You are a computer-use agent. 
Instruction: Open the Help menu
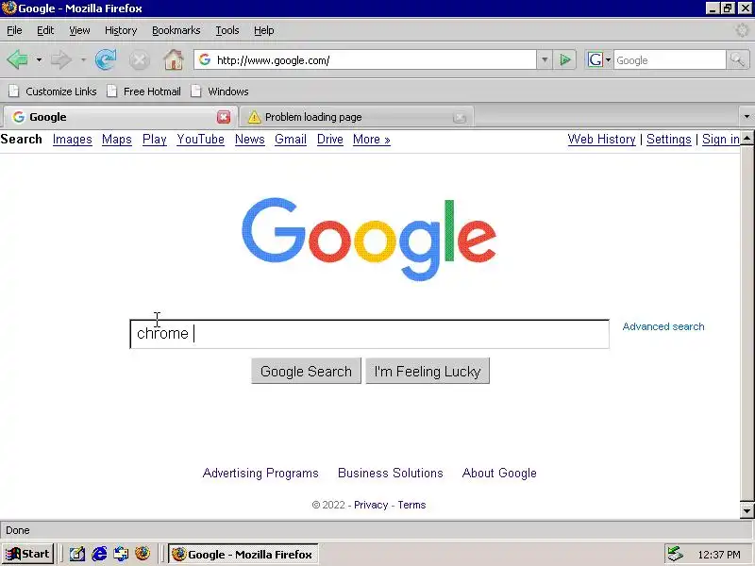pos(264,30)
